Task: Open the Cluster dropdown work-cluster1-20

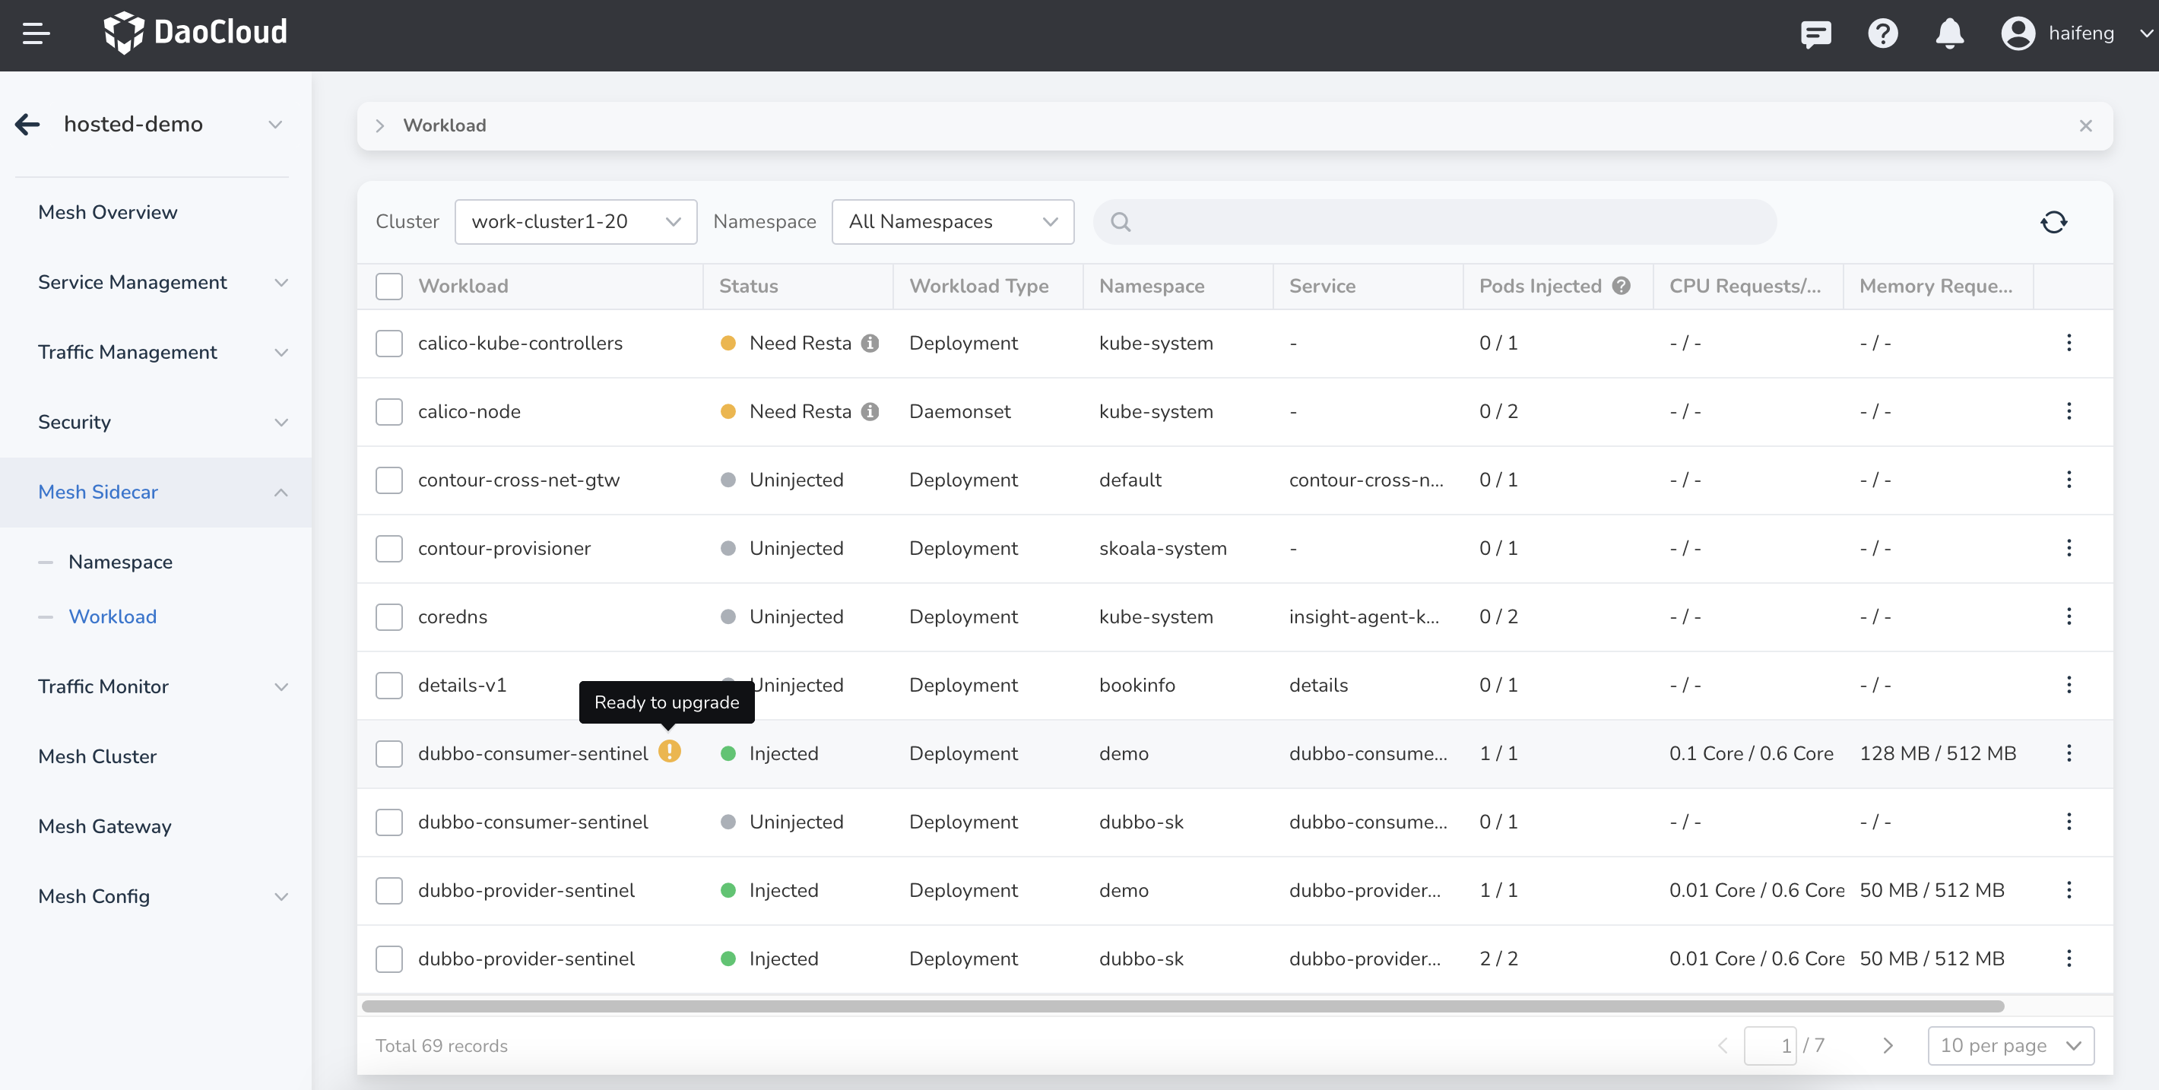Action: click(575, 222)
